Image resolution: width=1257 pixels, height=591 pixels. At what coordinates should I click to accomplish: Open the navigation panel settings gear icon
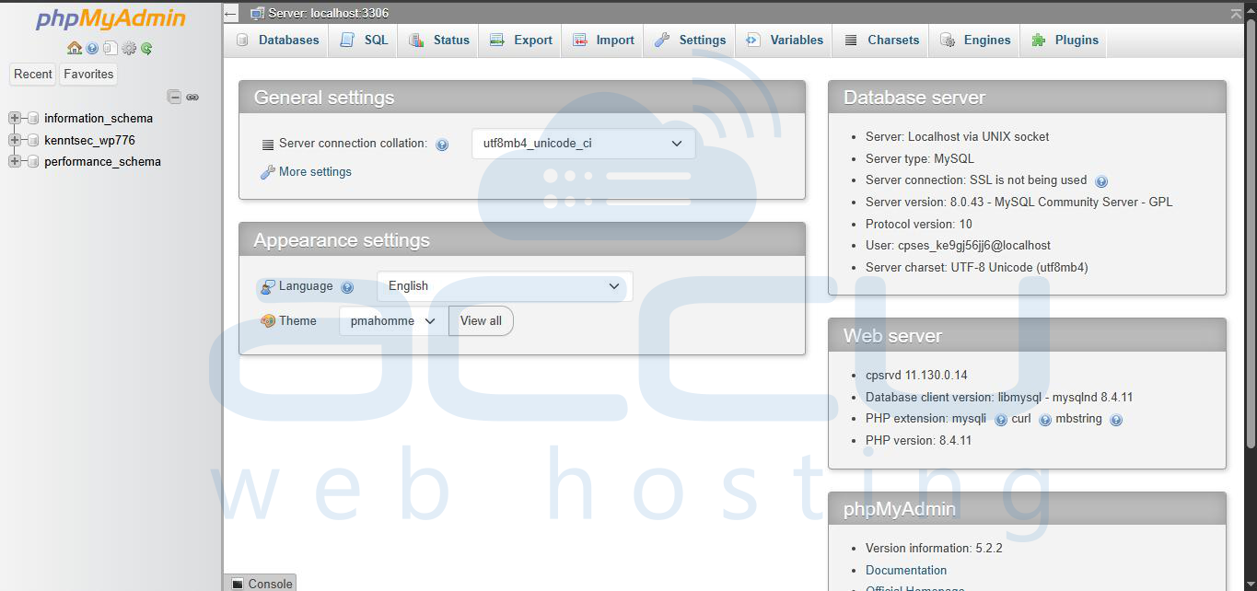[129, 49]
